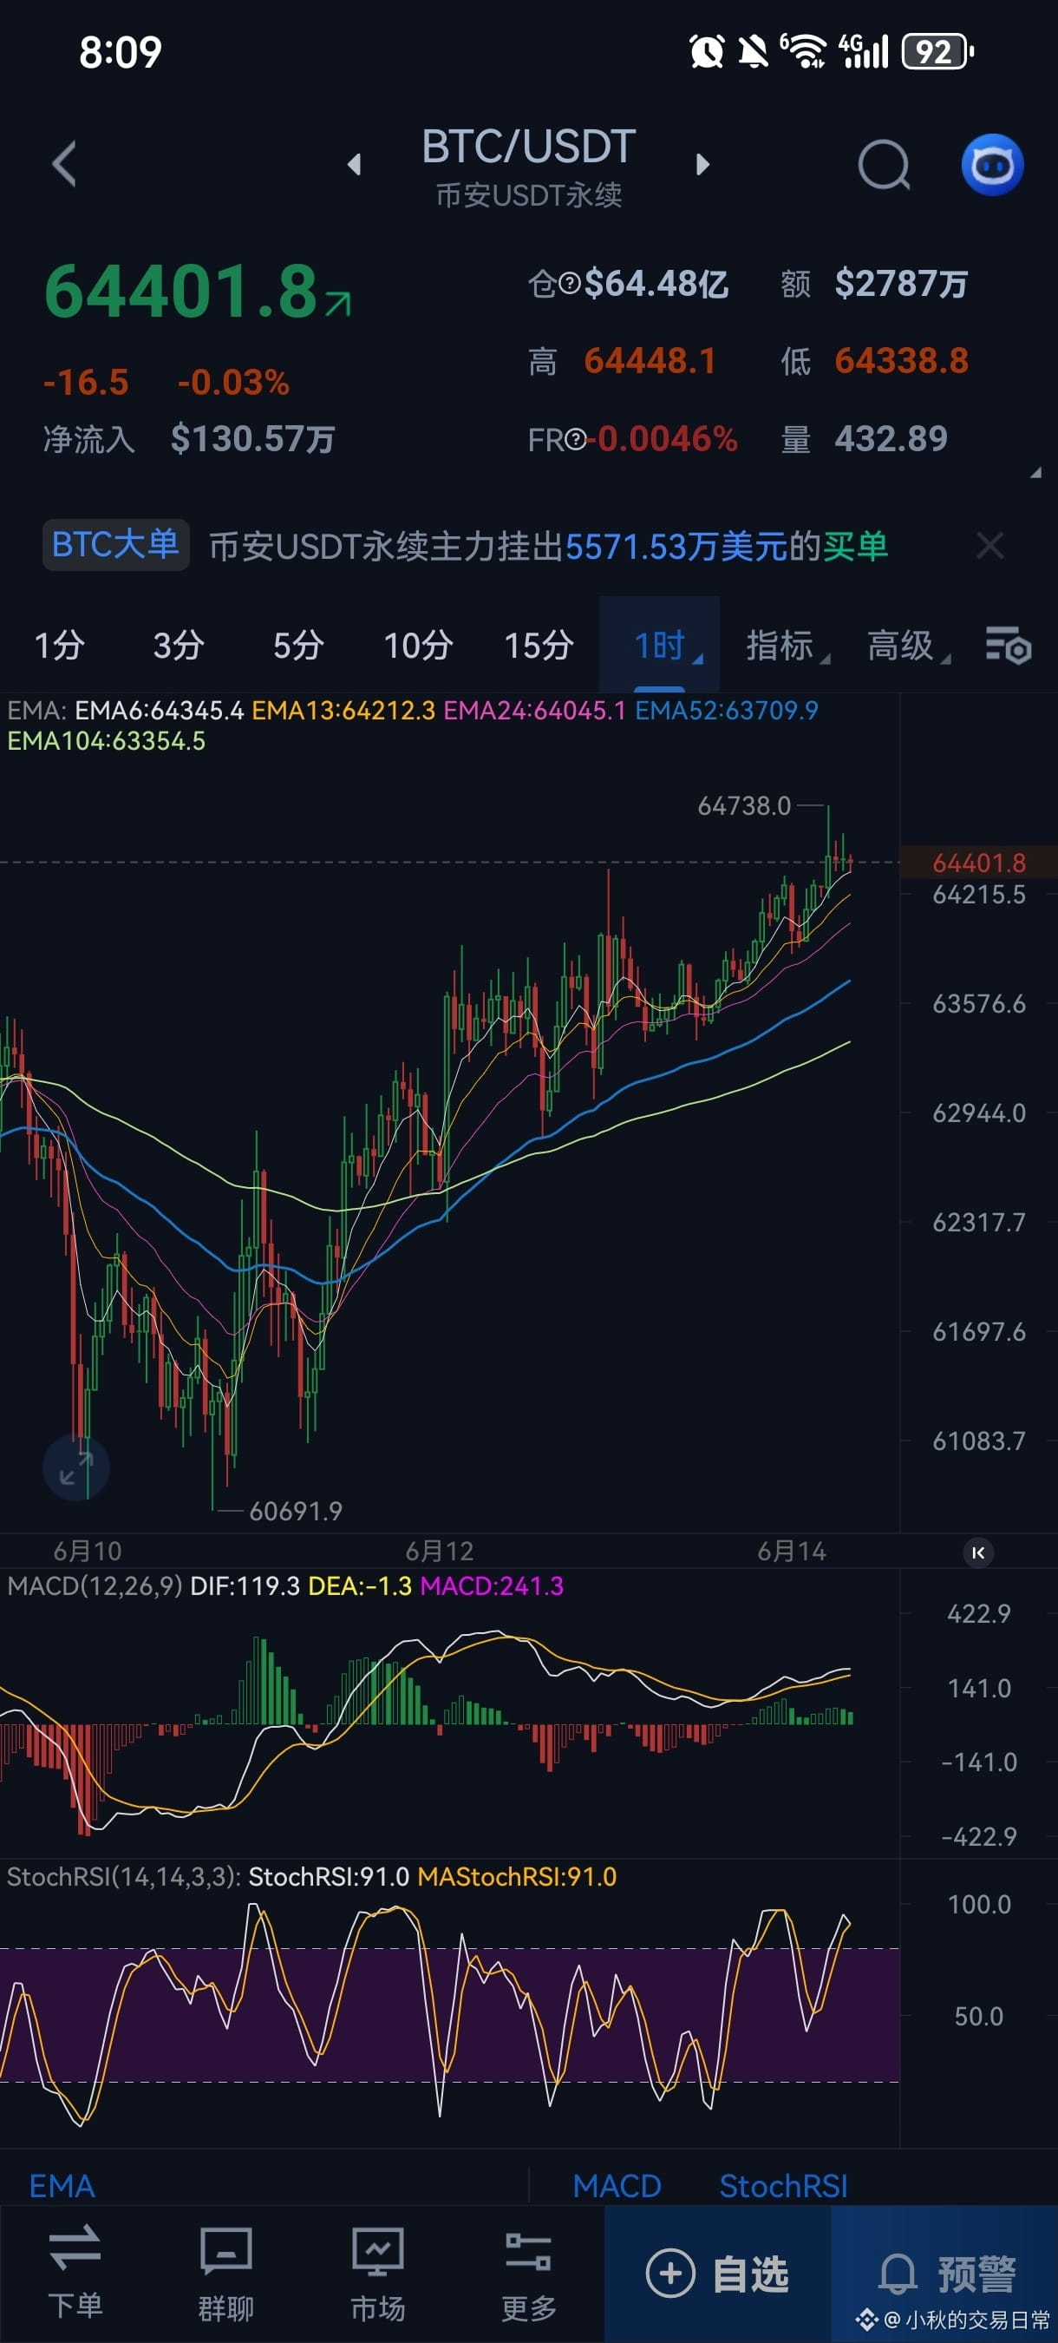
Task: Open 群聊 group chat
Action: tap(226, 2273)
